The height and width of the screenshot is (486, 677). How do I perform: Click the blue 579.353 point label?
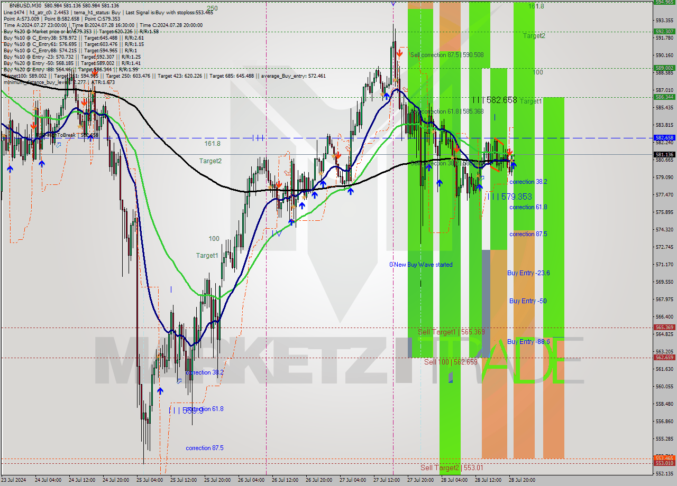[510, 197]
